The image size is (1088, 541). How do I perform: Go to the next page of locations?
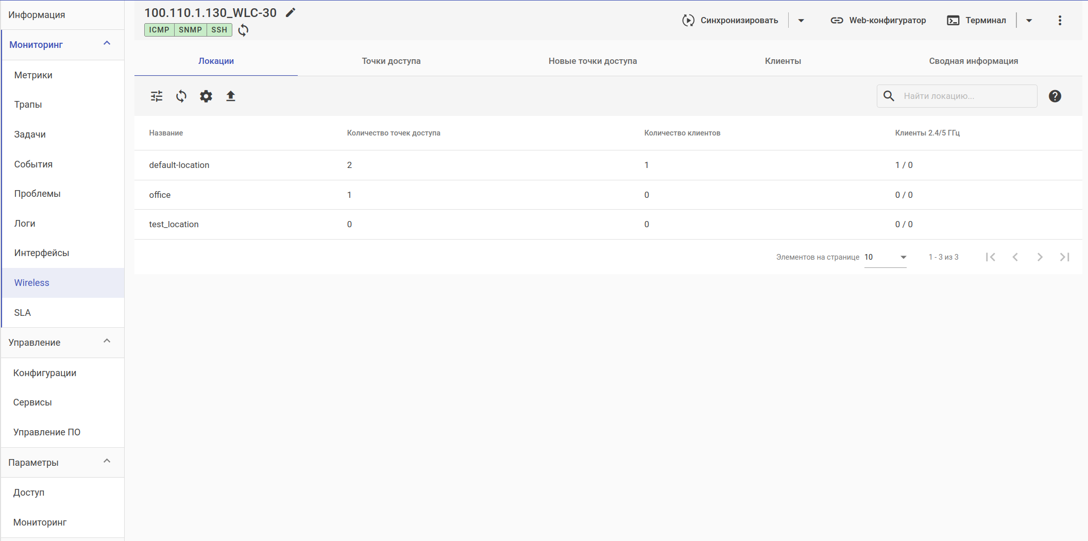tap(1040, 257)
